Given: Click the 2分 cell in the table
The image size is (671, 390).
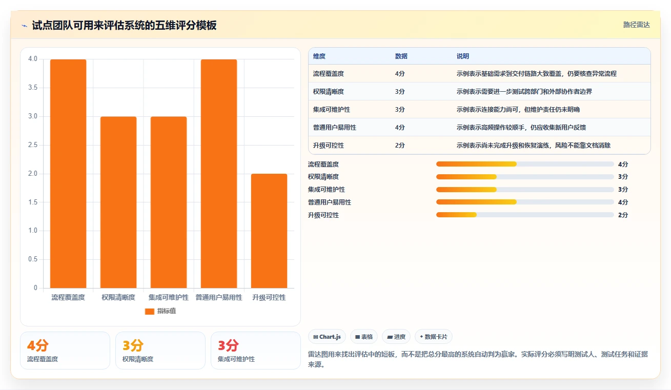Looking at the screenshot, I should pyautogui.click(x=400, y=146).
